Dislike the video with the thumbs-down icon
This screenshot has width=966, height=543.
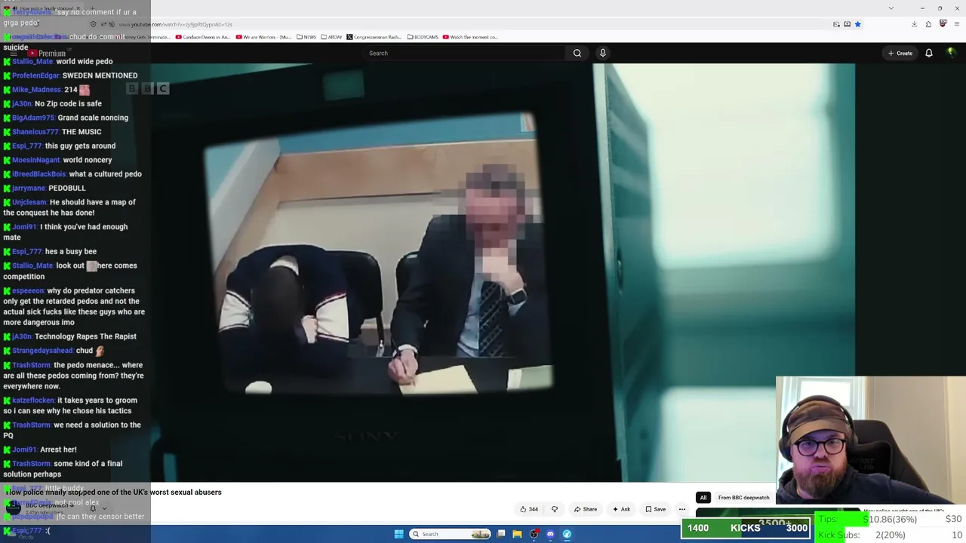tap(555, 509)
